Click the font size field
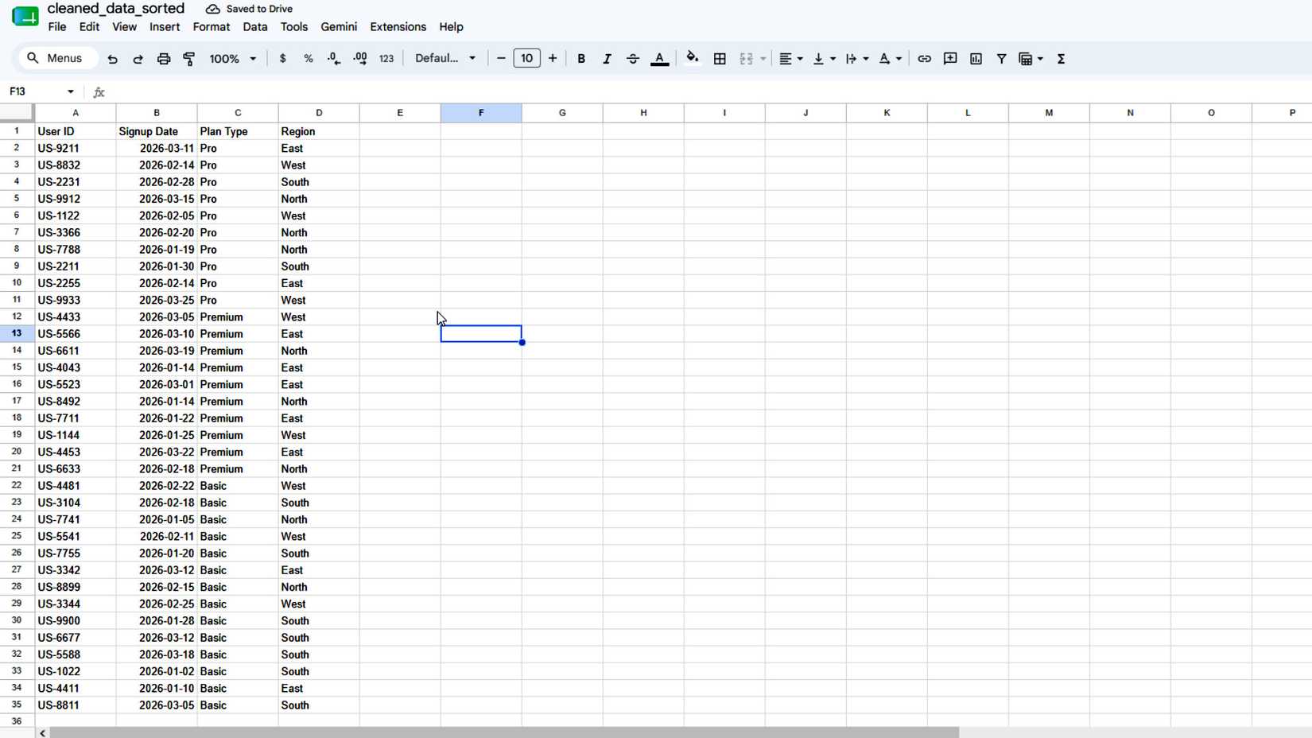The height and width of the screenshot is (738, 1312). click(x=526, y=58)
